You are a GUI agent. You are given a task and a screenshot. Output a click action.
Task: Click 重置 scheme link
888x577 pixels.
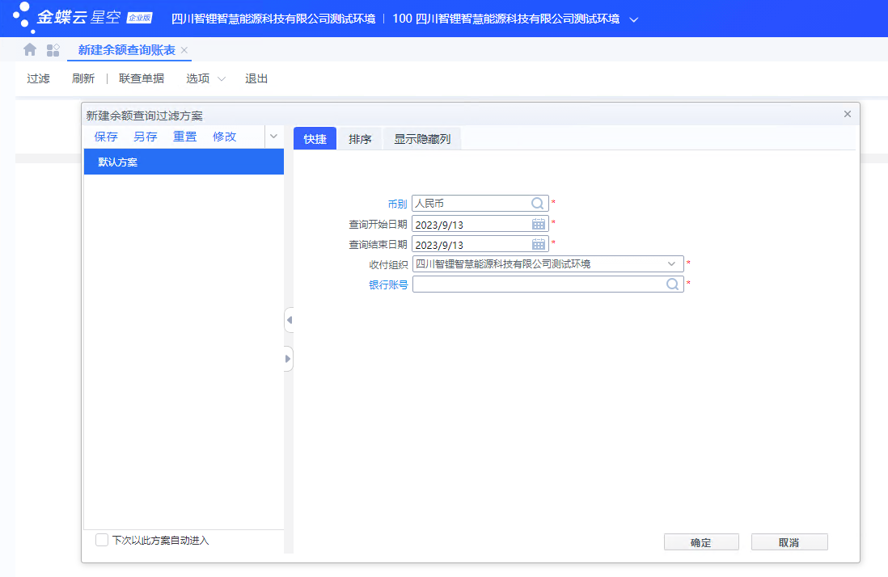tap(184, 137)
